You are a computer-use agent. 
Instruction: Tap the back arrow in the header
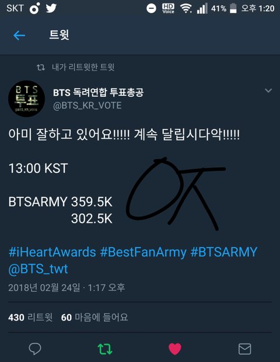[x=19, y=36]
